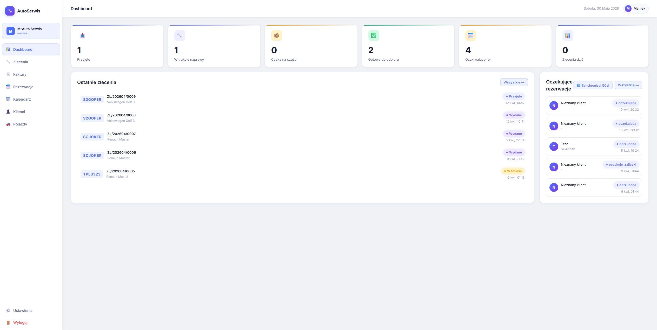Image resolution: width=657 pixels, height=330 pixels.
Task: Click the 11 kwi, 19:24 timestamp
Action: tap(629, 151)
